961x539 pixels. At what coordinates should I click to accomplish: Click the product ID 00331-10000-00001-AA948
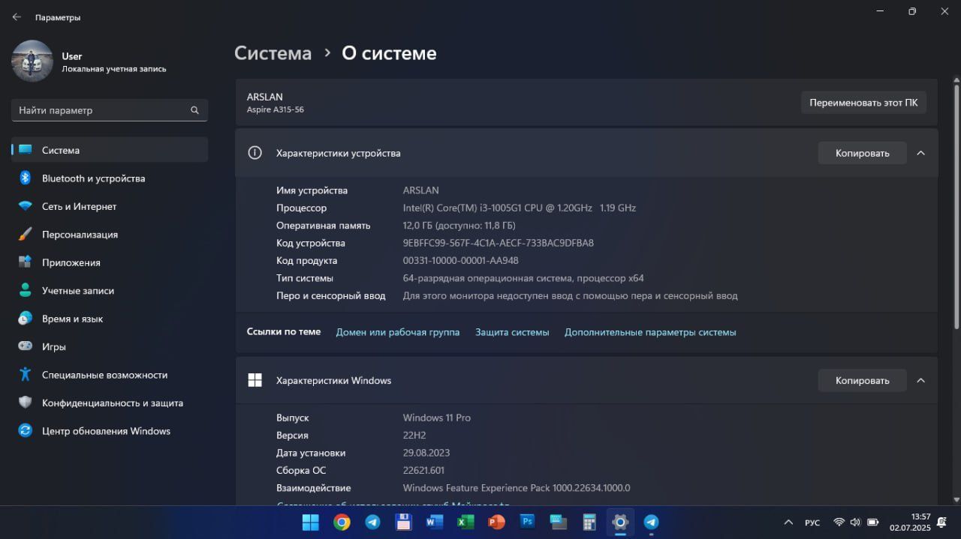[461, 260]
